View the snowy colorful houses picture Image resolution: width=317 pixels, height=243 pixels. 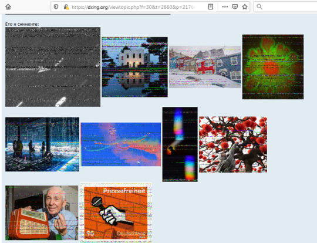click(205, 67)
